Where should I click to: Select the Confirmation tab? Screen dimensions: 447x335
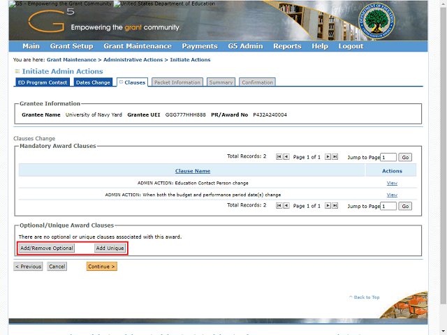258,82
